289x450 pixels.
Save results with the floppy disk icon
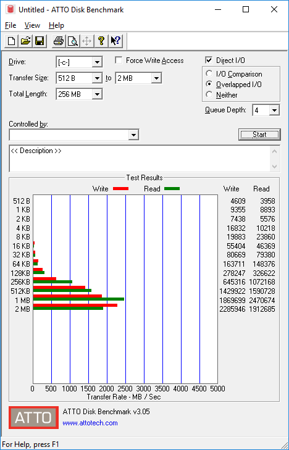pos(40,41)
